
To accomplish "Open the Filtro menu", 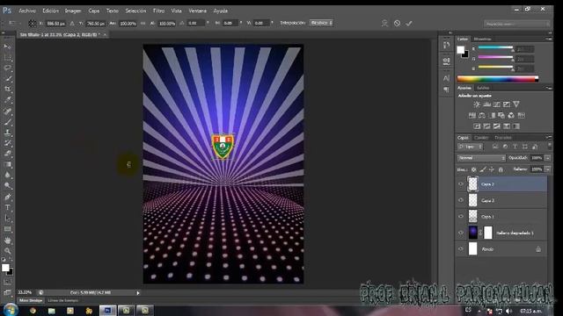I will tap(158, 11).
